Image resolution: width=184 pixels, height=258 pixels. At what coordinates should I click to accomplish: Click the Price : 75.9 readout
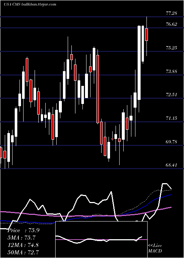24,230
